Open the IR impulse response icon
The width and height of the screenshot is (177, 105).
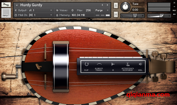(113, 64)
